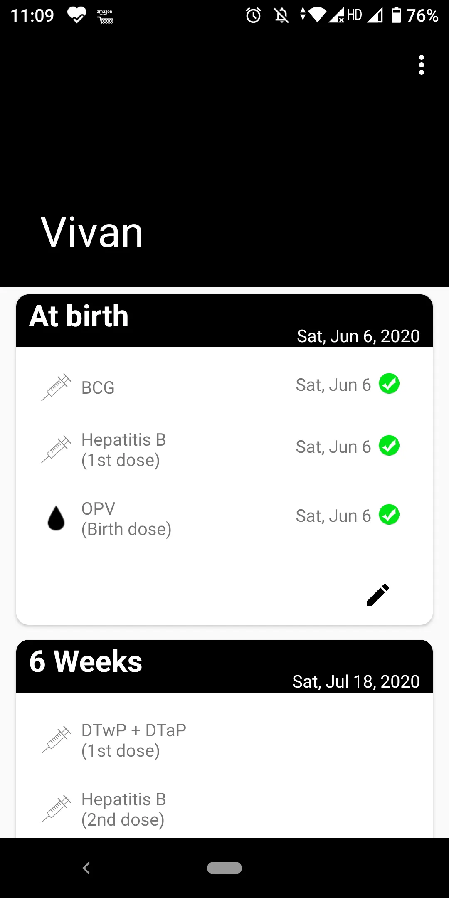
Task: Tap the Sat, Jul 18, 2020 due date
Action: point(356,682)
